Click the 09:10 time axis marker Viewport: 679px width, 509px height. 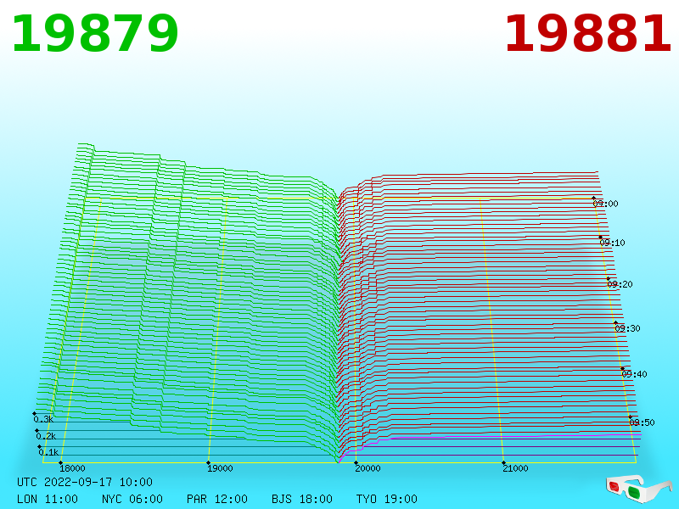612,243
